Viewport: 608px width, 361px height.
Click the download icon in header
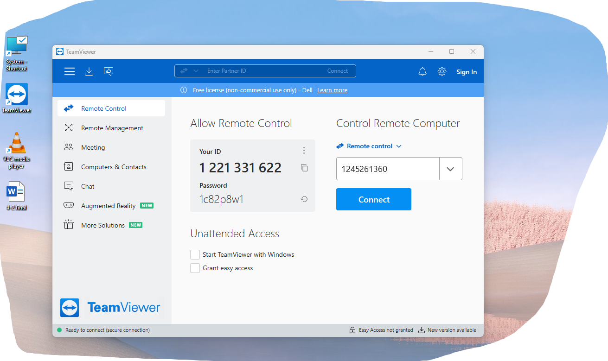(x=89, y=71)
